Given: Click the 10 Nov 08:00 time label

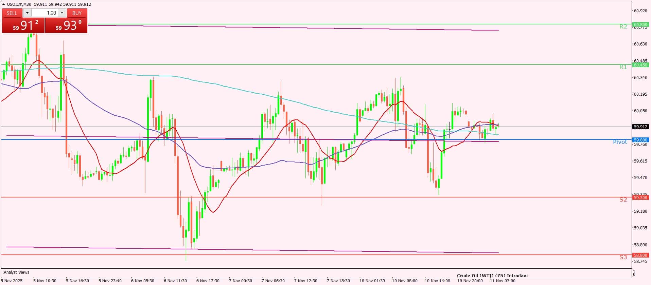Looking at the screenshot, I should click(x=405, y=281).
